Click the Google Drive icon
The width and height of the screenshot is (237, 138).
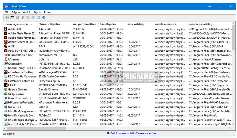point(5,94)
